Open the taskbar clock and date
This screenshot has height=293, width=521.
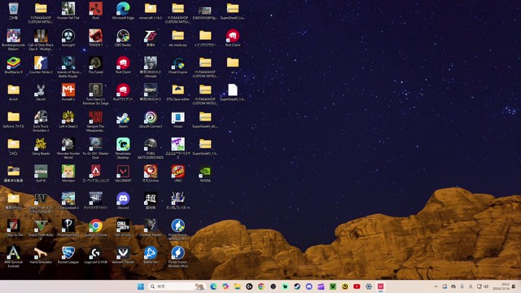[501, 286]
